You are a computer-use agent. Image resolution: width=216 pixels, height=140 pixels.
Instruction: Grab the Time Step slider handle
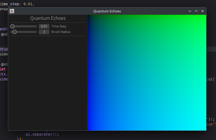coord(12,26)
